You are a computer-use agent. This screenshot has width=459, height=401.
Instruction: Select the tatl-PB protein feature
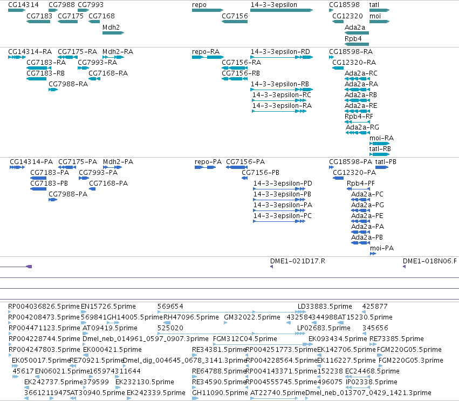tap(382, 167)
